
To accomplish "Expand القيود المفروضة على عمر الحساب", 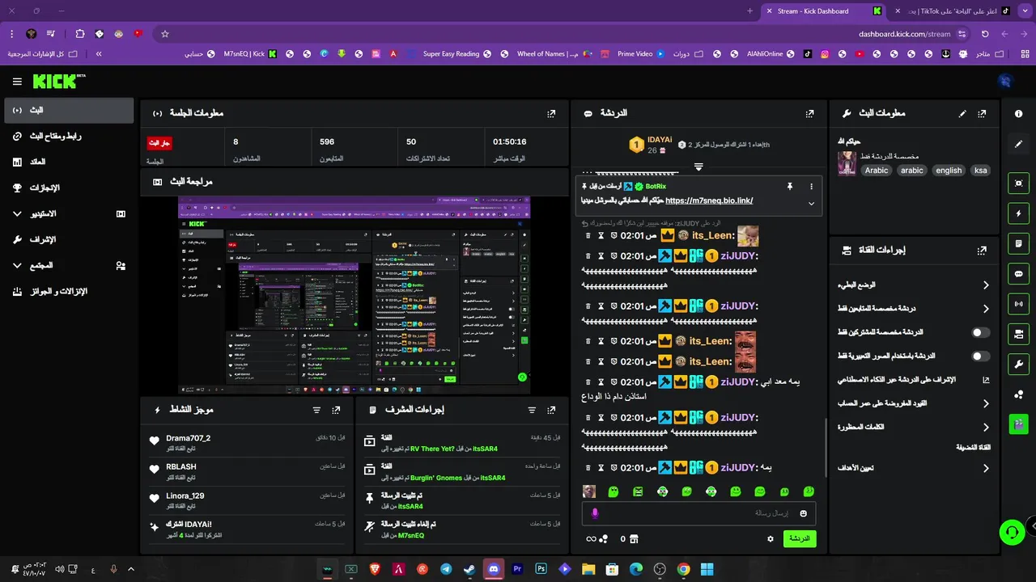I will click(914, 403).
